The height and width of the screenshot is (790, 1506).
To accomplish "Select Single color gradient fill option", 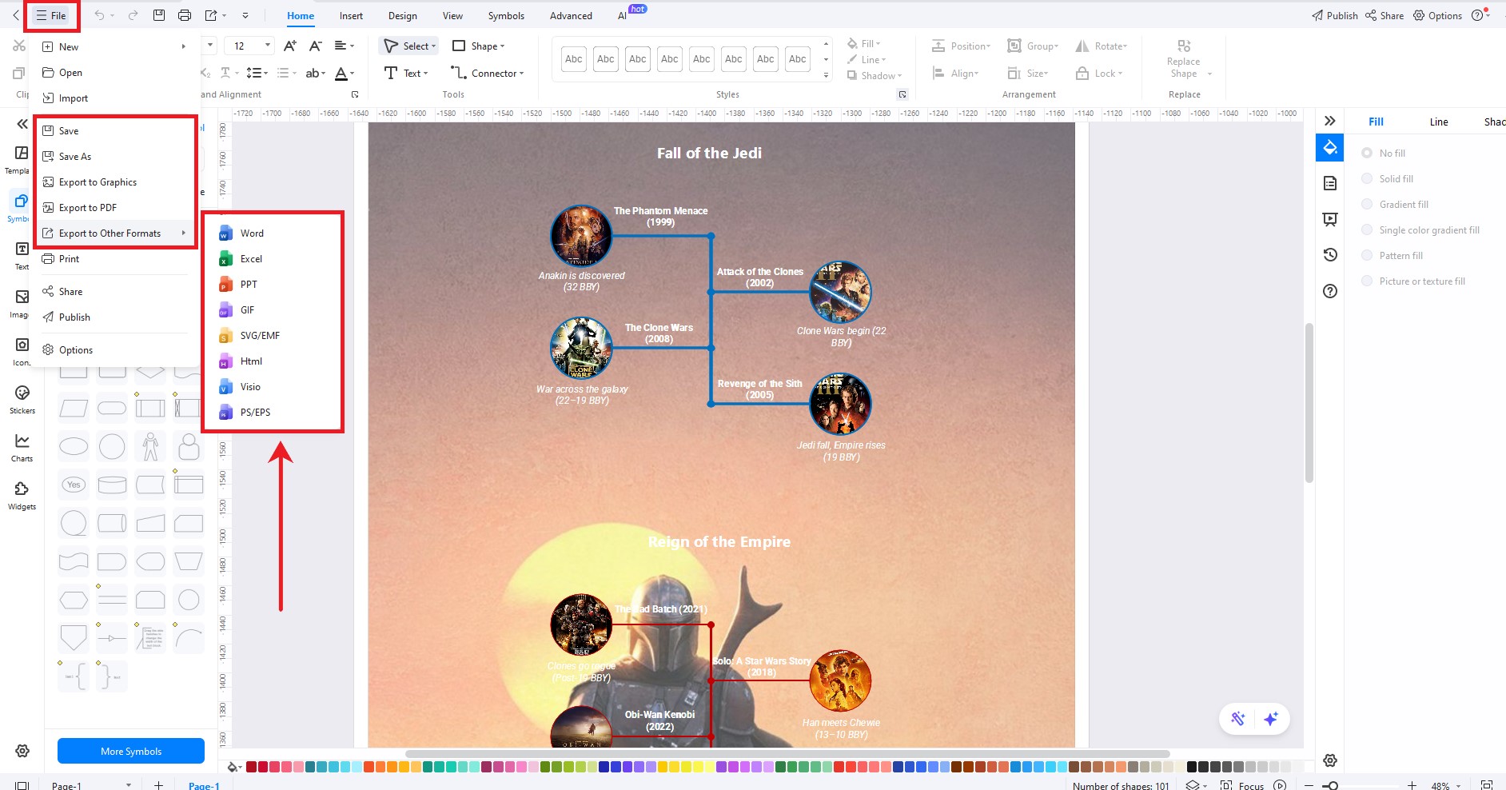I will [x=1367, y=229].
